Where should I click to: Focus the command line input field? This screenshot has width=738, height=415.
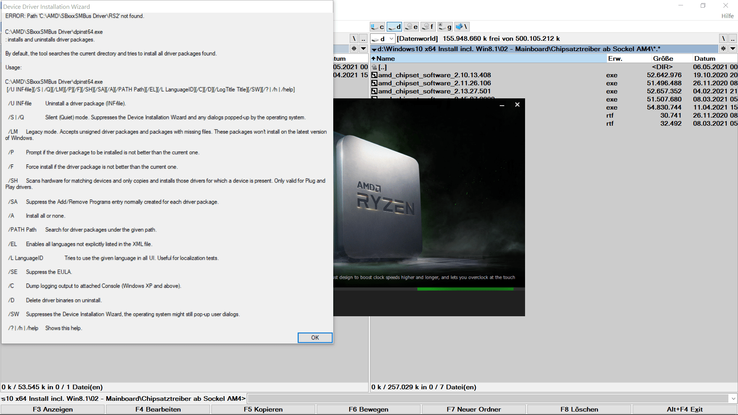[x=488, y=398]
